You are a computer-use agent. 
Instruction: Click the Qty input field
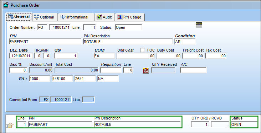pos(66,56)
